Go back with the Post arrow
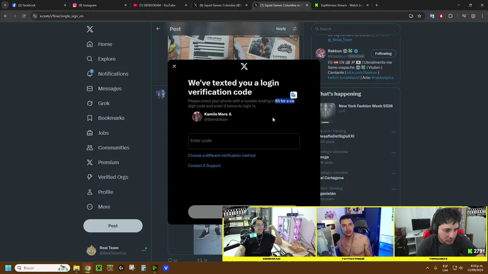The image size is (488, 274). click(158, 29)
